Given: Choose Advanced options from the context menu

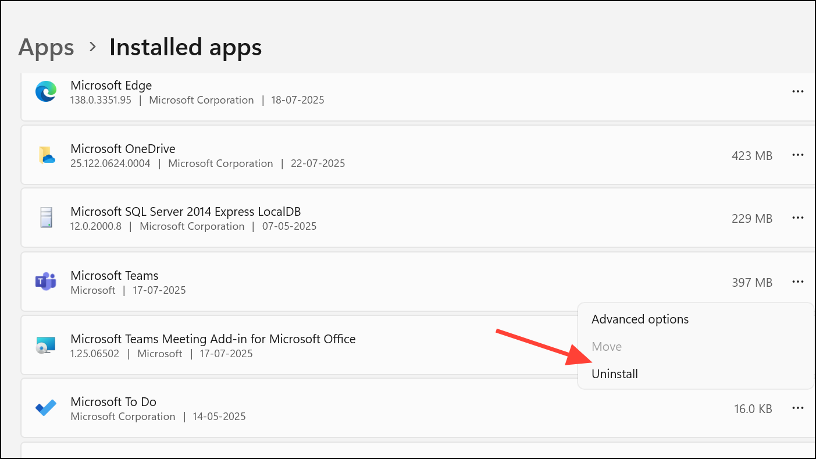Looking at the screenshot, I should [640, 319].
